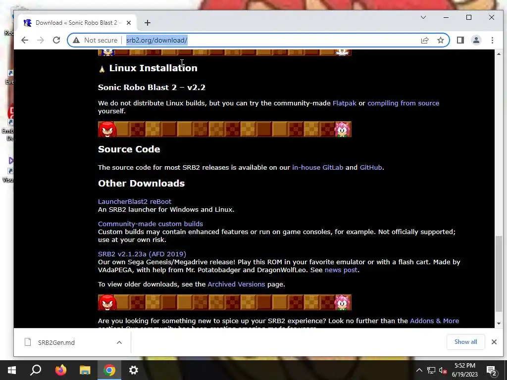Close the downloads bar
The image size is (507, 380).
coord(494,342)
